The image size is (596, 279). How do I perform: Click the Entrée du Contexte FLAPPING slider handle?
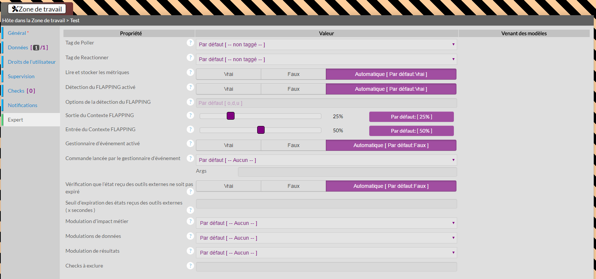click(261, 130)
